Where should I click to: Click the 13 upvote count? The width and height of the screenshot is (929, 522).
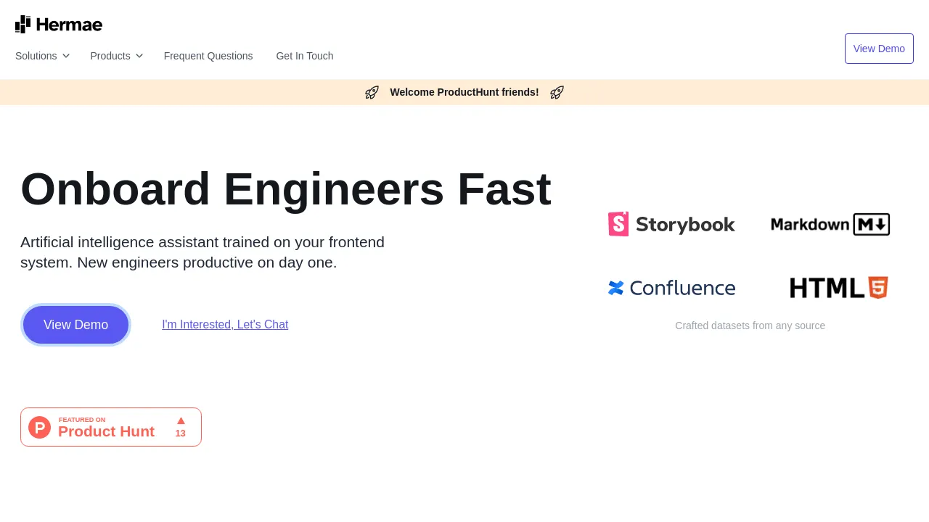pyautogui.click(x=180, y=434)
